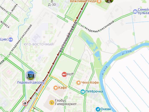Click the car accident traffic marker
Screen dimensions: 149x112
point(25,103)
